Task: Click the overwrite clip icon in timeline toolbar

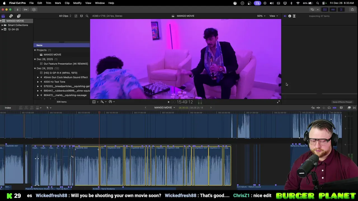Action: coord(37,108)
